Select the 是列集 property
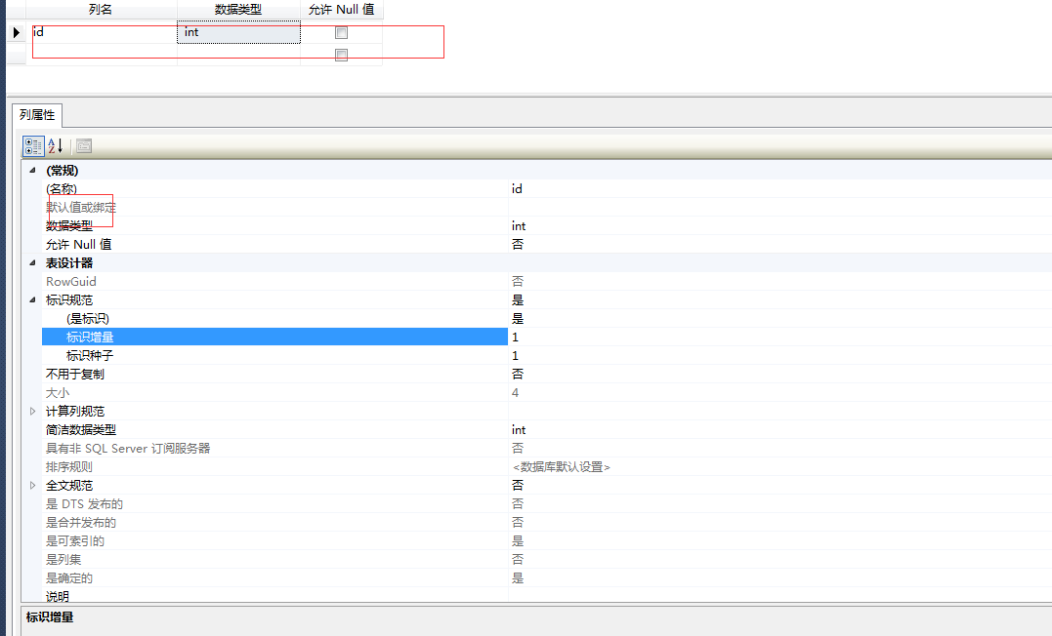Image resolution: width=1052 pixels, height=636 pixels. click(274, 560)
